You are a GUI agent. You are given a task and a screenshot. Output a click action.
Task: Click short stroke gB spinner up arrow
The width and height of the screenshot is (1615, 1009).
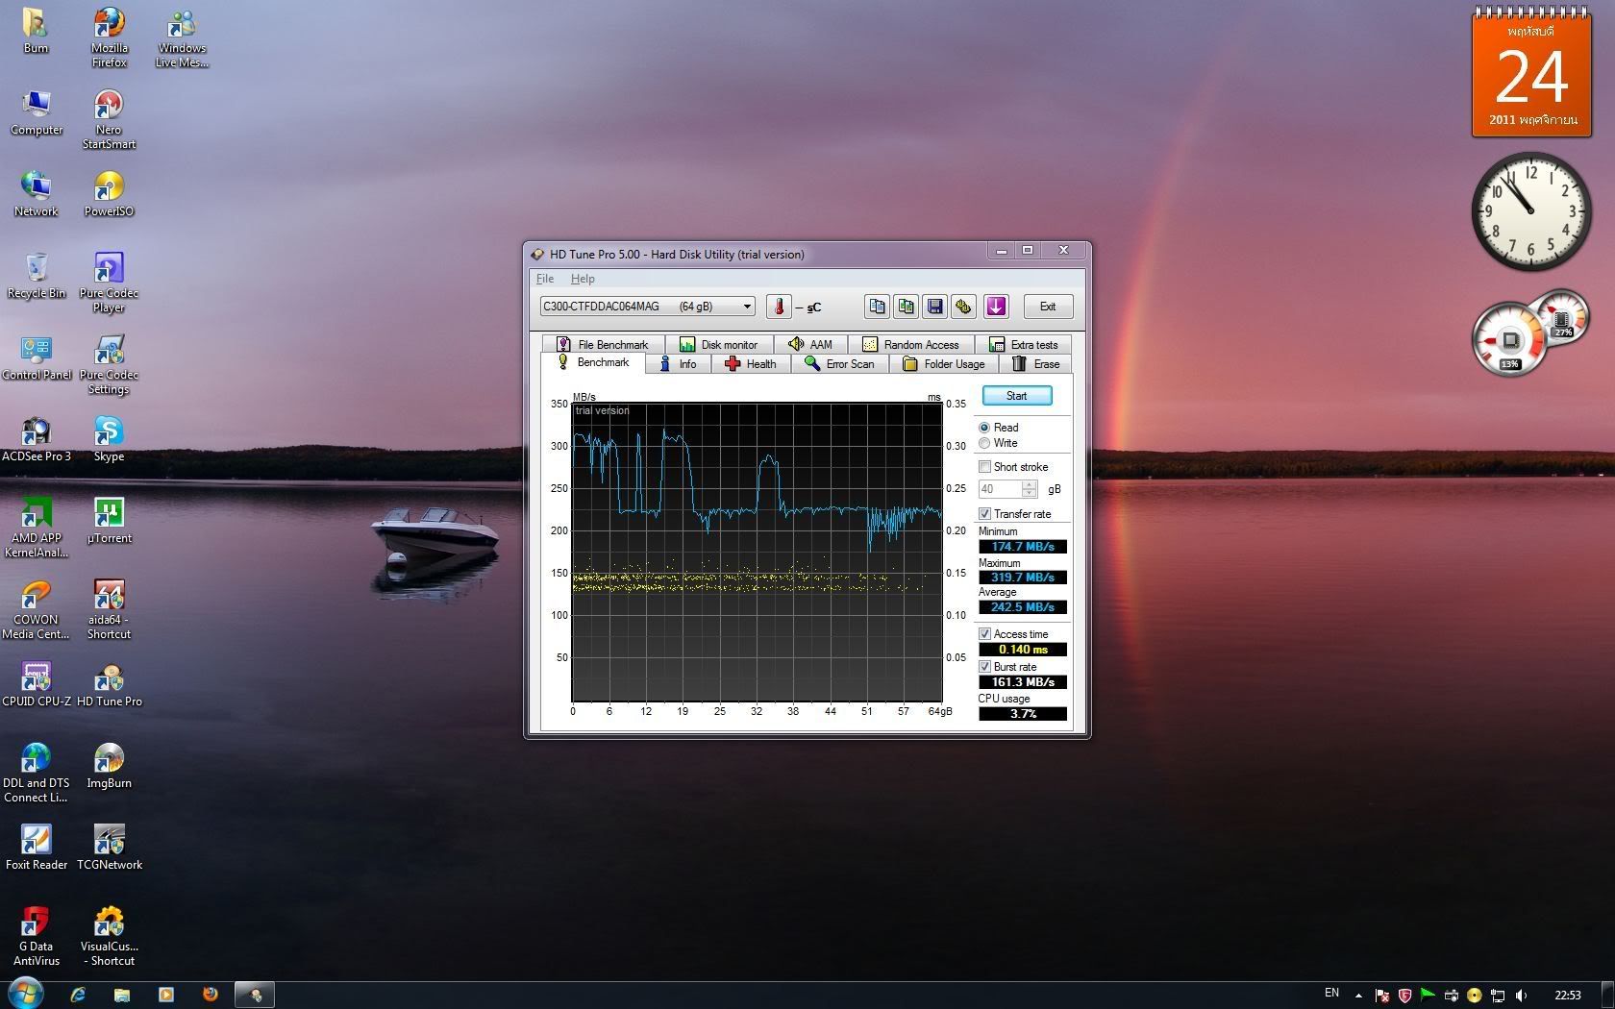tap(1030, 485)
